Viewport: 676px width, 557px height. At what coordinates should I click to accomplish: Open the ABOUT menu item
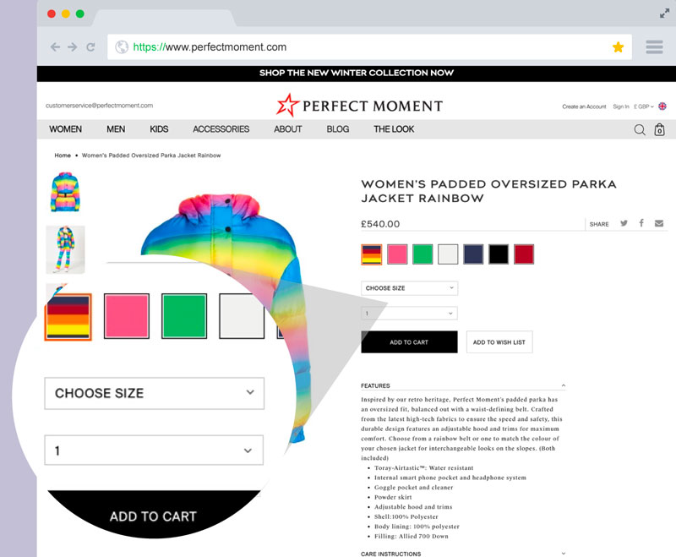288,129
